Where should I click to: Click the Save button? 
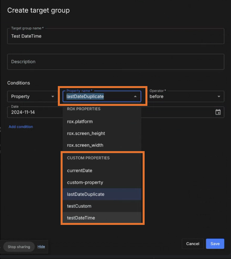click(x=215, y=244)
